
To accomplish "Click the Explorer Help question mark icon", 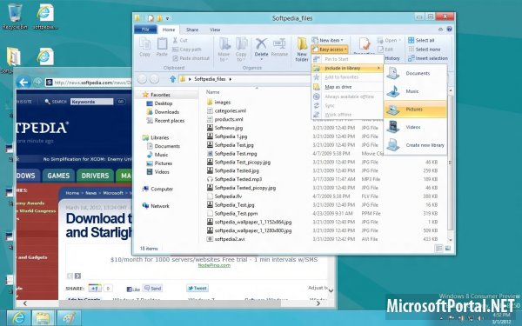I will pyautogui.click(x=449, y=30).
